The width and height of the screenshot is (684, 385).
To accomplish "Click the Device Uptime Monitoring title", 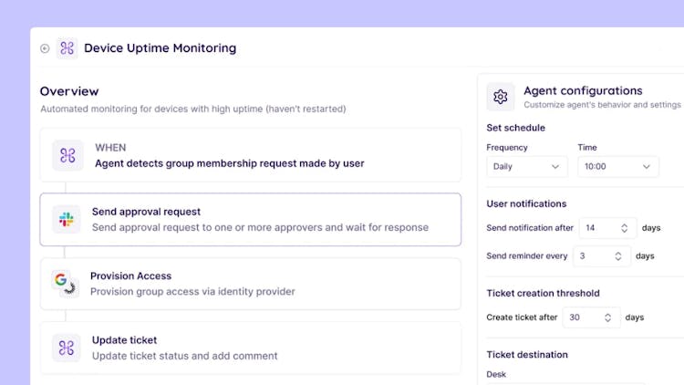I will tap(160, 48).
